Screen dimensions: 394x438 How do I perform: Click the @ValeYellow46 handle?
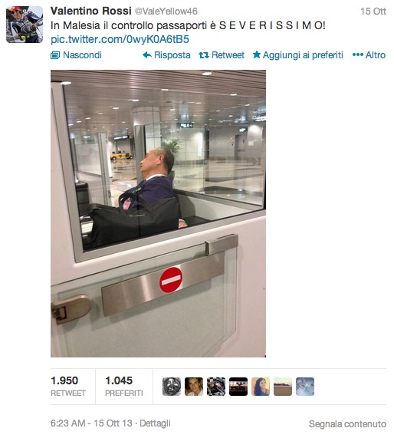[166, 12]
